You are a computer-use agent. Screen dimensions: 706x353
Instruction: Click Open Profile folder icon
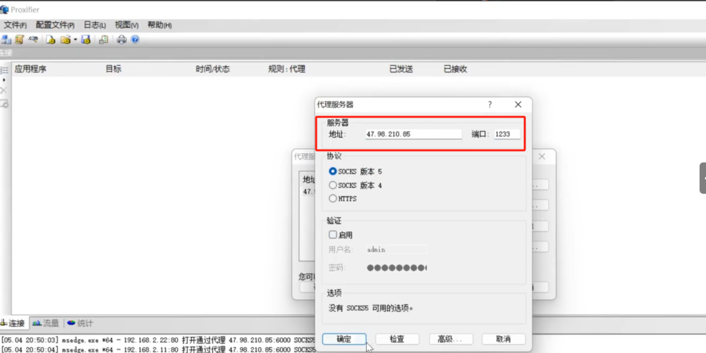[65, 39]
